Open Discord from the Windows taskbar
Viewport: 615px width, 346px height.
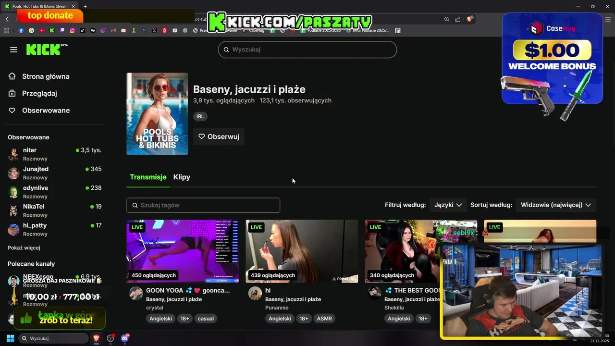click(125, 338)
